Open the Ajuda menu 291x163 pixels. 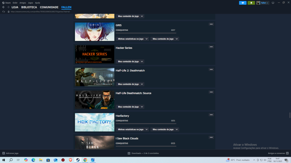tap(37, 3)
